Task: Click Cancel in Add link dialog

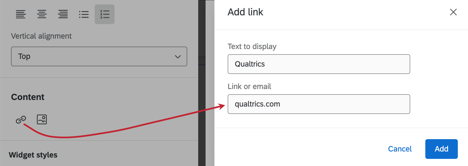Action: [400, 149]
